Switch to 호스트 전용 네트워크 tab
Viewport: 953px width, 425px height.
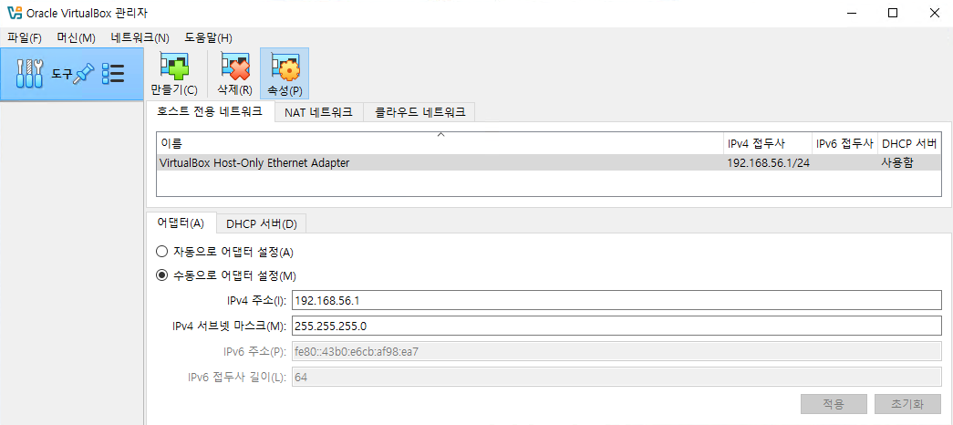[x=210, y=111]
